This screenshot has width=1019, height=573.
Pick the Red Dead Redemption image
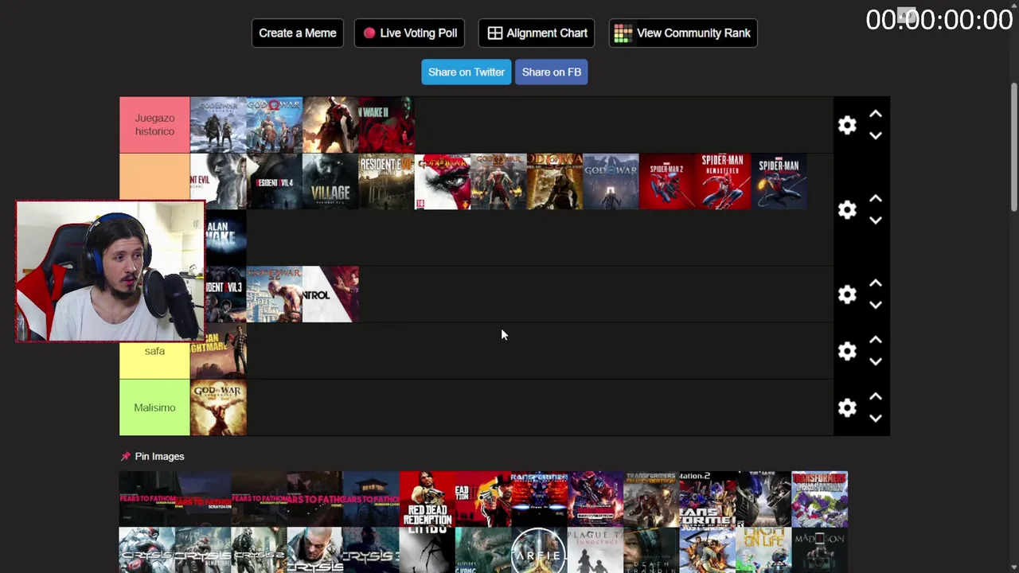click(x=428, y=499)
